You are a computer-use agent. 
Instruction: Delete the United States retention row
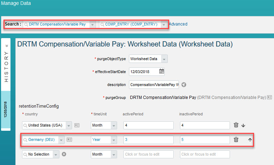pyautogui.click(x=236, y=125)
